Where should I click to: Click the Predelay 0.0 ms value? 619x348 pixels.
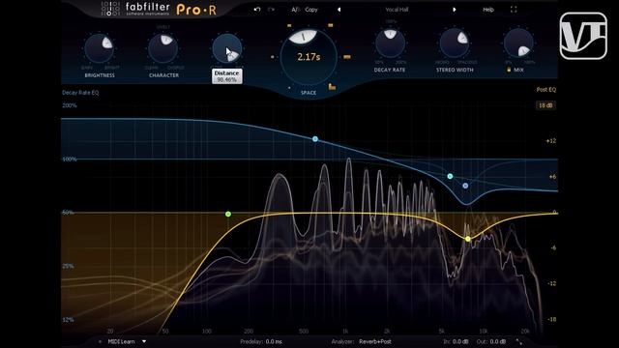pyautogui.click(x=273, y=341)
